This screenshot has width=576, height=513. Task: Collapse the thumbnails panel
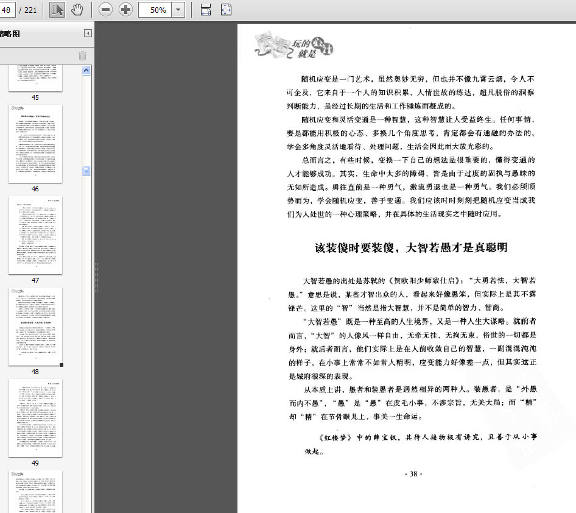[x=88, y=34]
